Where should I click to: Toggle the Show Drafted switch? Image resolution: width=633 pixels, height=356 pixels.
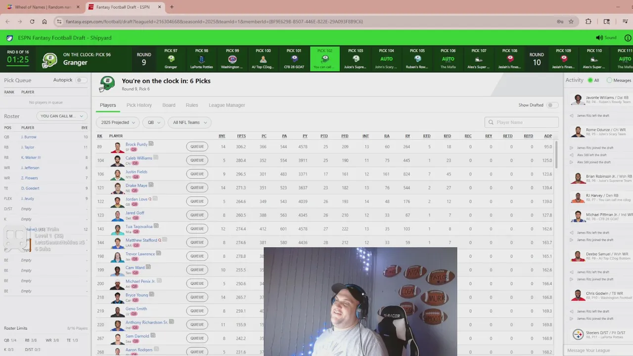point(552,105)
